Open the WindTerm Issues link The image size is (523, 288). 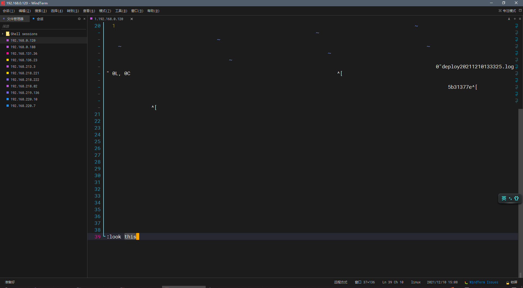484,282
